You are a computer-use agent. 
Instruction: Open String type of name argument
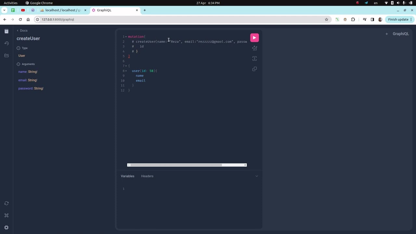[x=32, y=71]
